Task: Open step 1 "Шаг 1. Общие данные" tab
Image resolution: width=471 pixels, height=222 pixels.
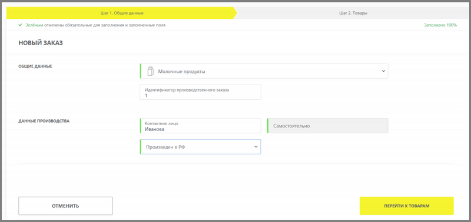Action: point(122,13)
